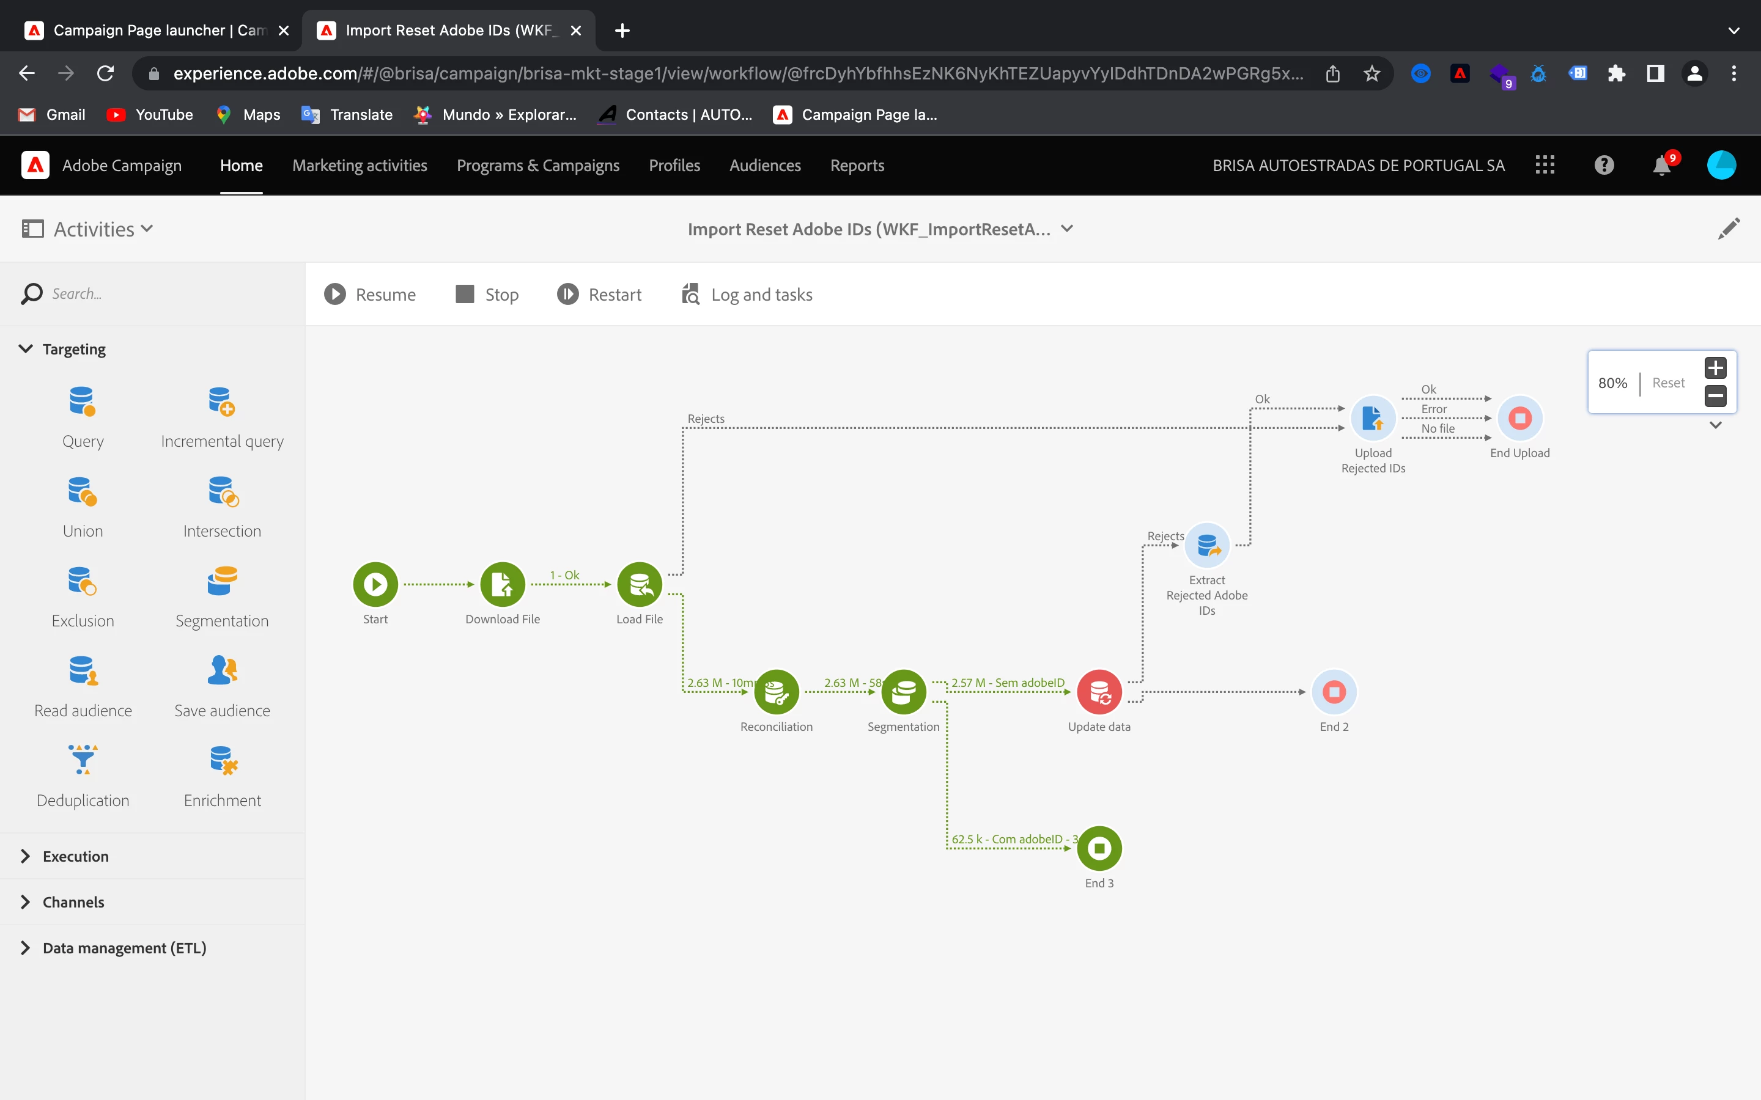The height and width of the screenshot is (1100, 1761).
Task: Open the notifications bell icon
Action: pyautogui.click(x=1661, y=166)
